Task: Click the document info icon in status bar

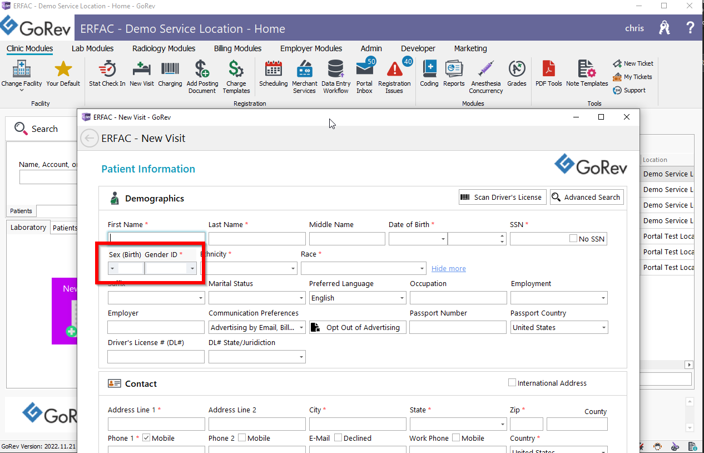Action: (693, 446)
